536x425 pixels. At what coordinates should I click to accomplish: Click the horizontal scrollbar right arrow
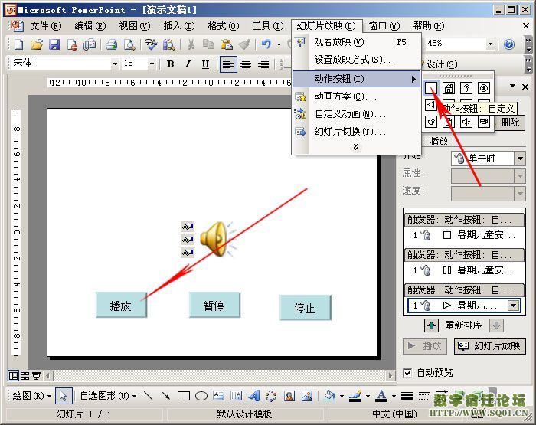pos(390,376)
